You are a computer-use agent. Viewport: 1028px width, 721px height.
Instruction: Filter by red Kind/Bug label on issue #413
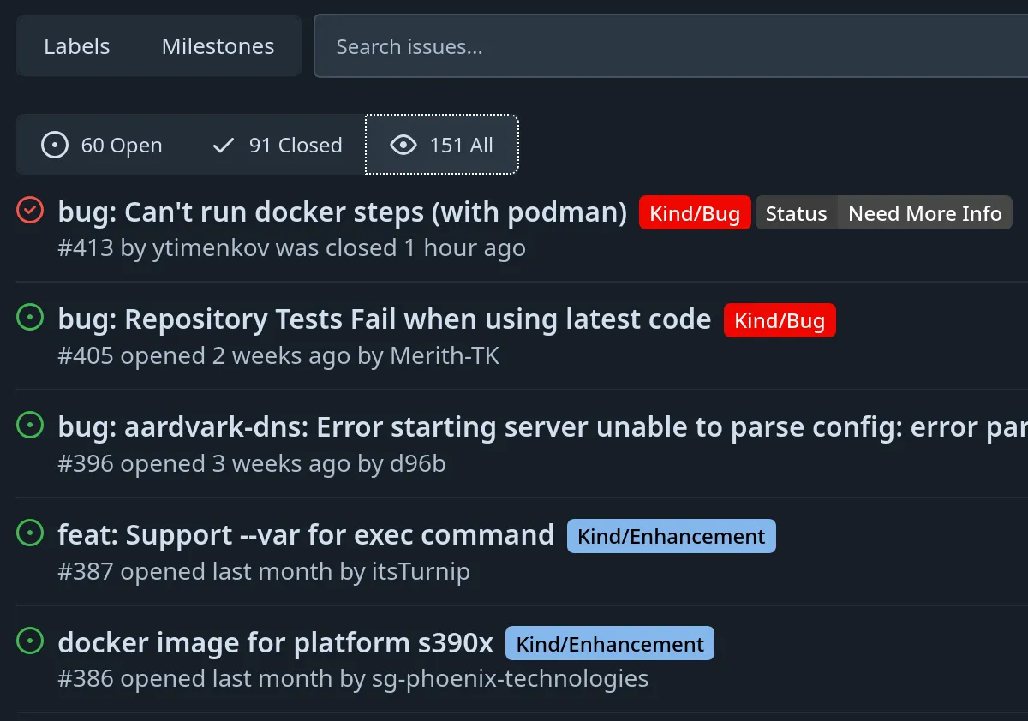click(x=695, y=213)
